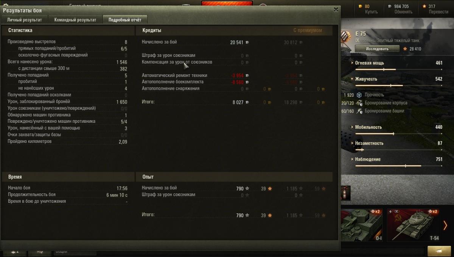Click the Обменять credits link
This screenshot has width=454, height=257.
pos(403,12)
